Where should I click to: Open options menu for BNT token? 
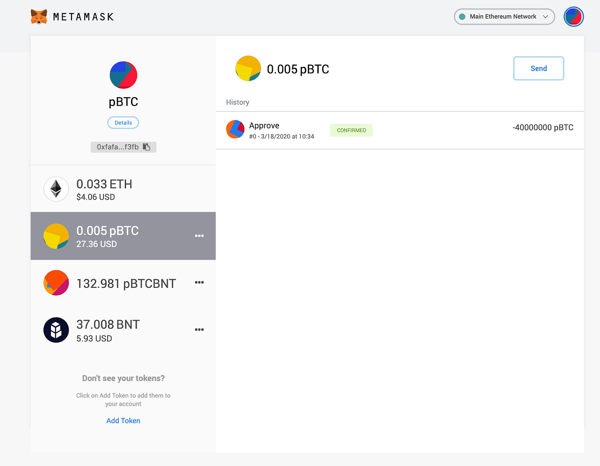pos(199,330)
